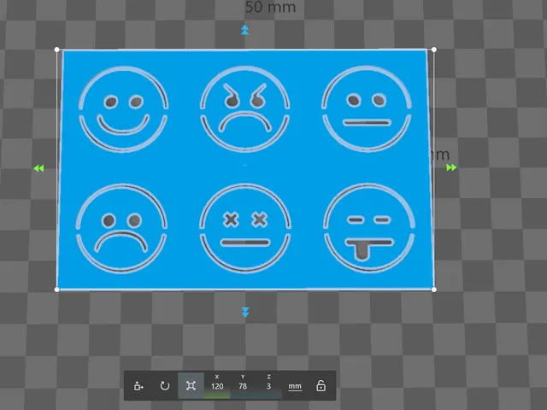Click the Z dimension value 3
547x410 pixels.
pyautogui.click(x=268, y=386)
